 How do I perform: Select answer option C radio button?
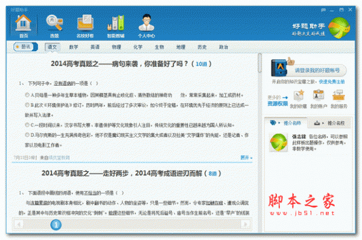(27, 125)
